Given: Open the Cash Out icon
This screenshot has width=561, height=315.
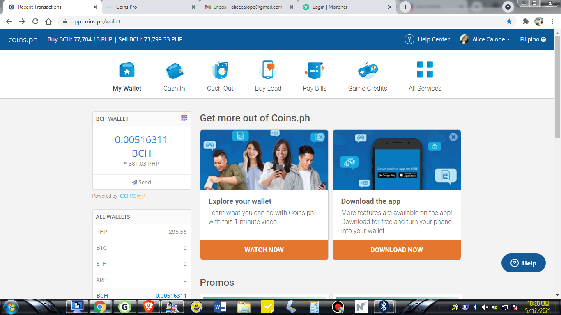Looking at the screenshot, I should [x=220, y=70].
